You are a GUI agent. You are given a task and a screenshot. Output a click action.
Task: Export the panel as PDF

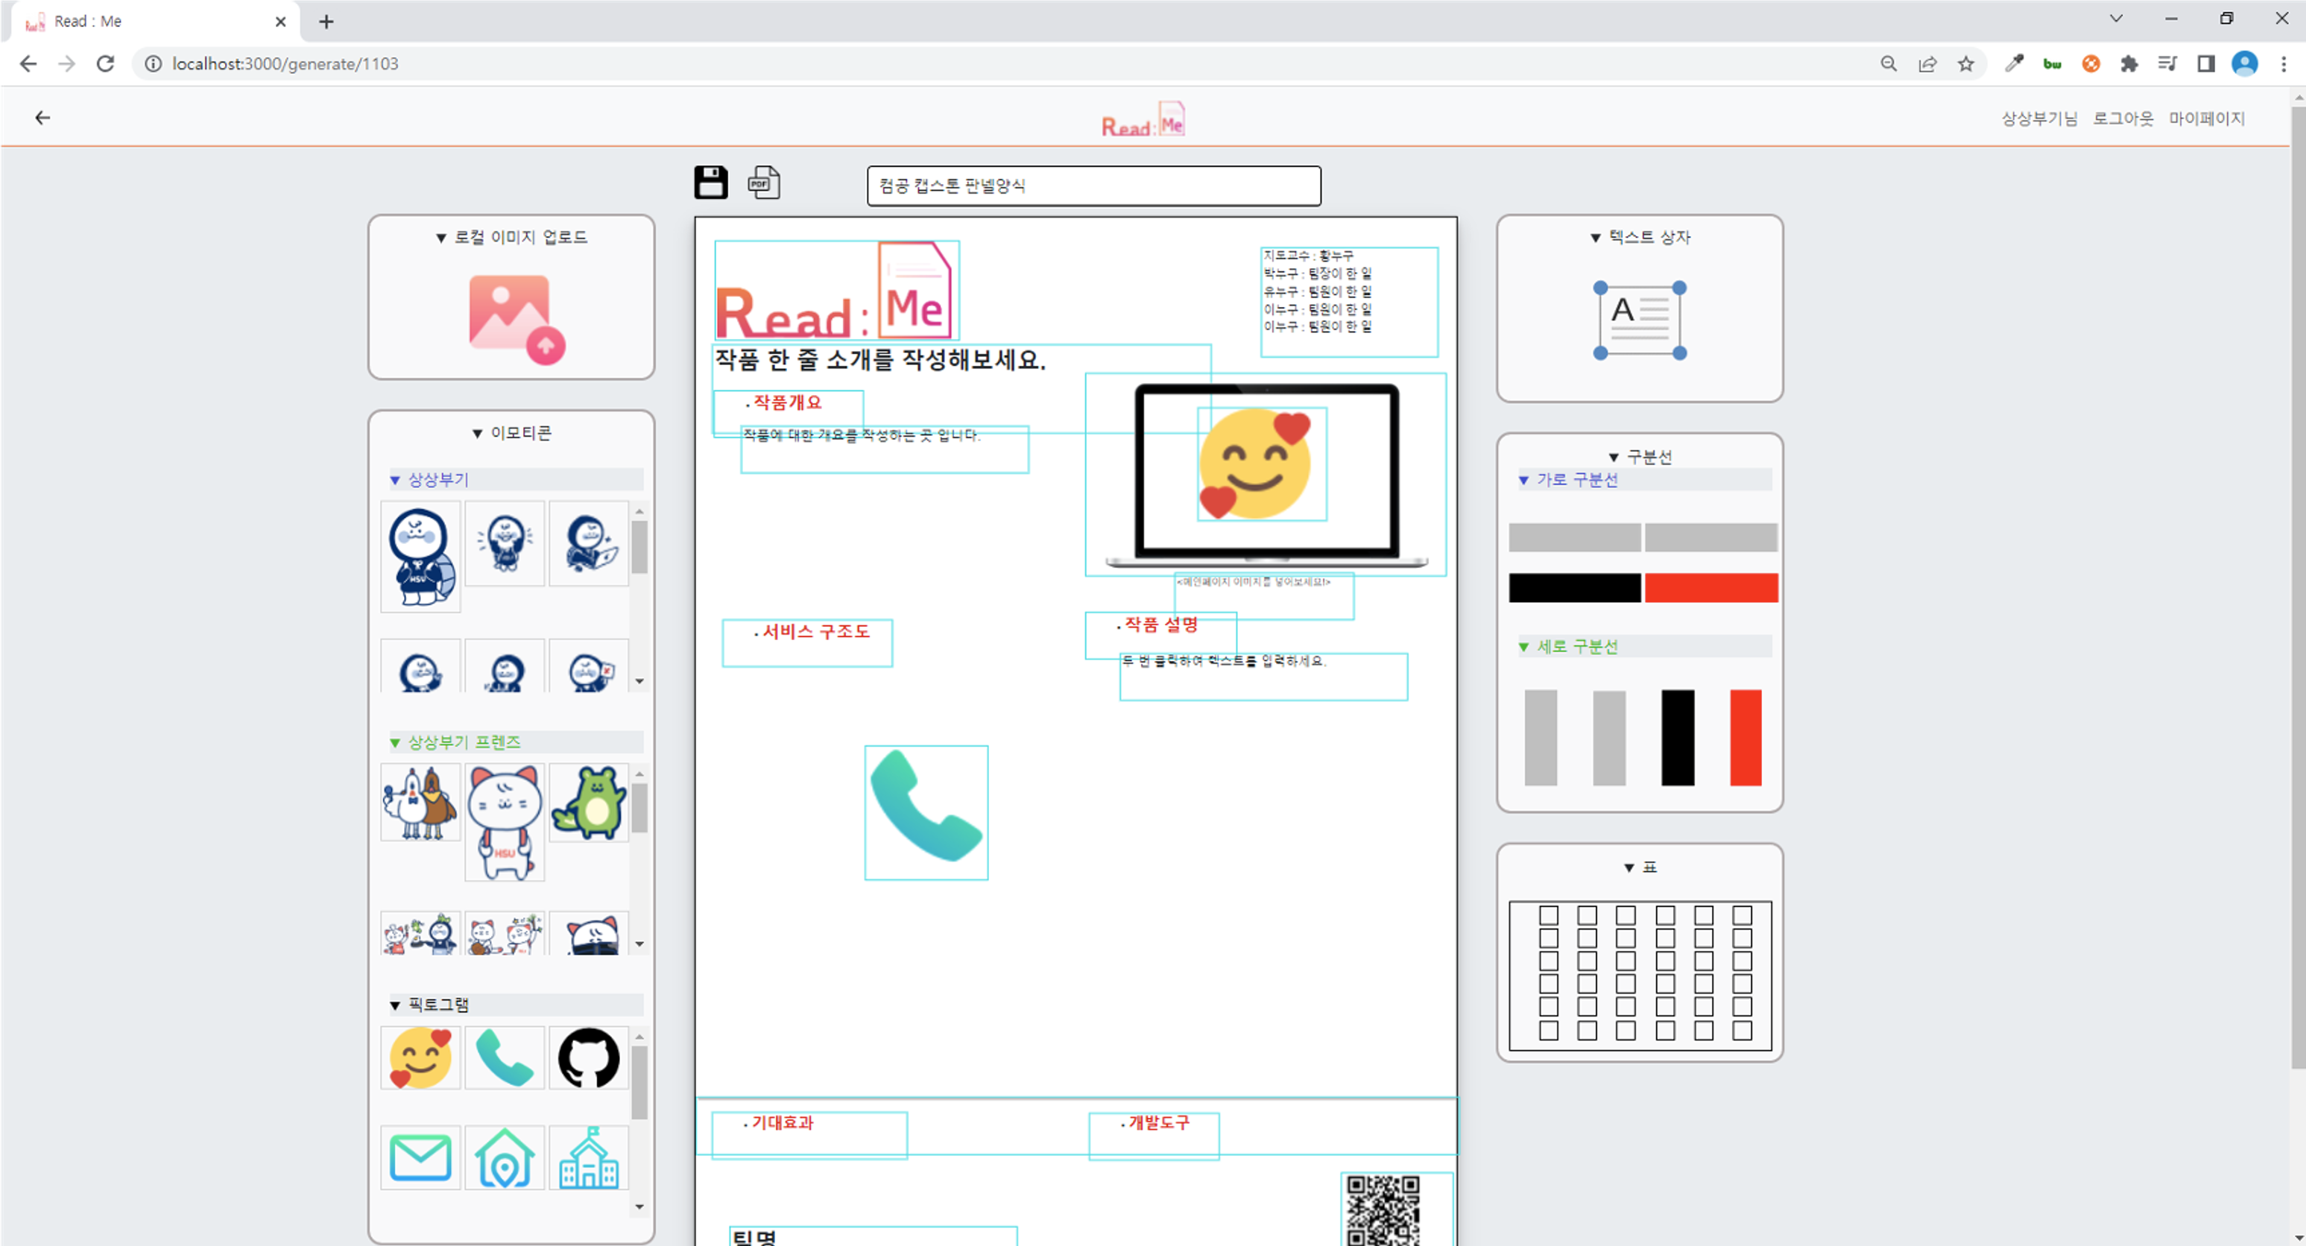pyautogui.click(x=764, y=183)
